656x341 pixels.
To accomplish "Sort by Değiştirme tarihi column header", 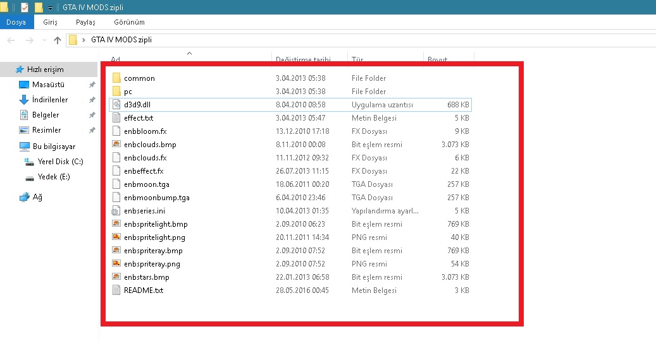I will point(303,59).
